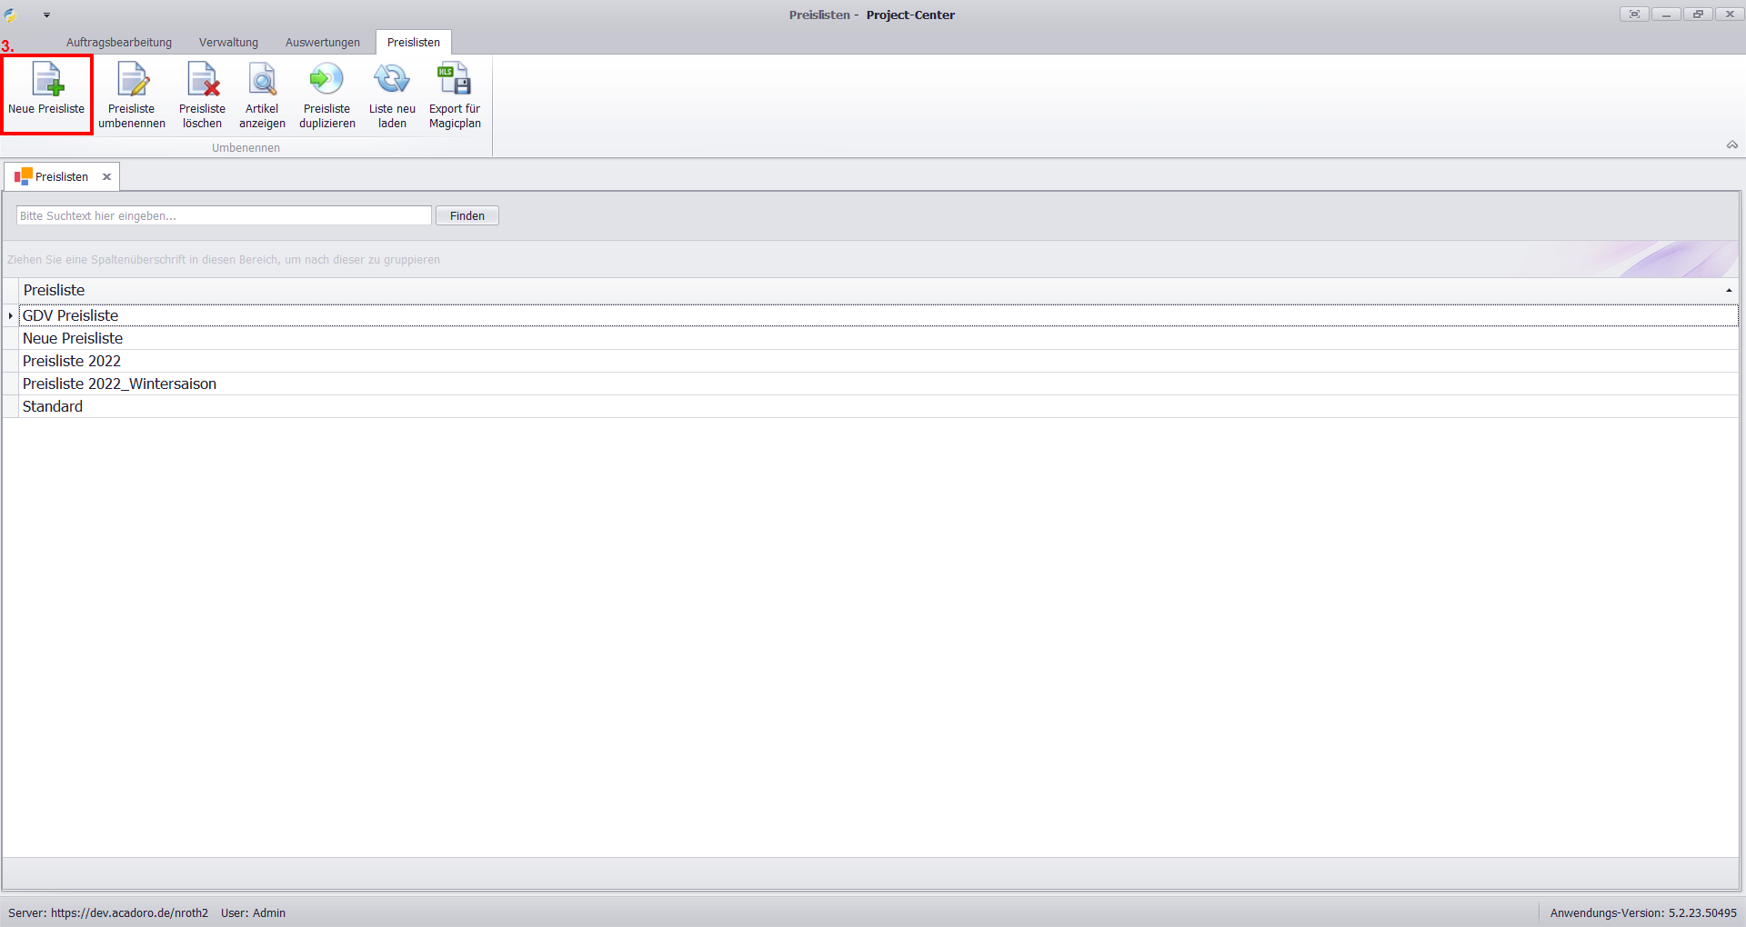Open the Verwaltung ribbon tab
The image size is (1746, 927).
[228, 43]
